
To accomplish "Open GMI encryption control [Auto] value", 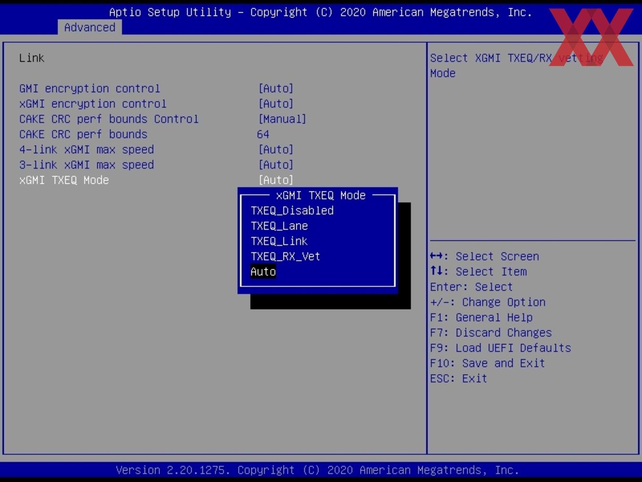I will 276,88.
